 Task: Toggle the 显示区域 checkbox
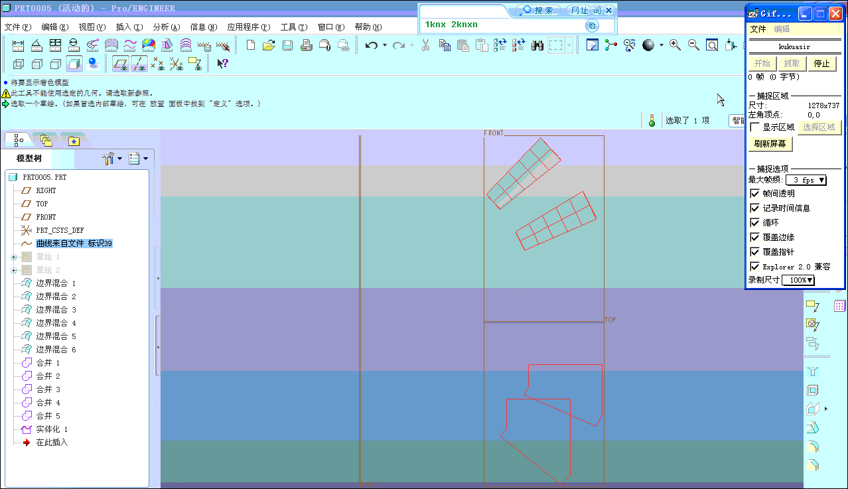pos(754,127)
